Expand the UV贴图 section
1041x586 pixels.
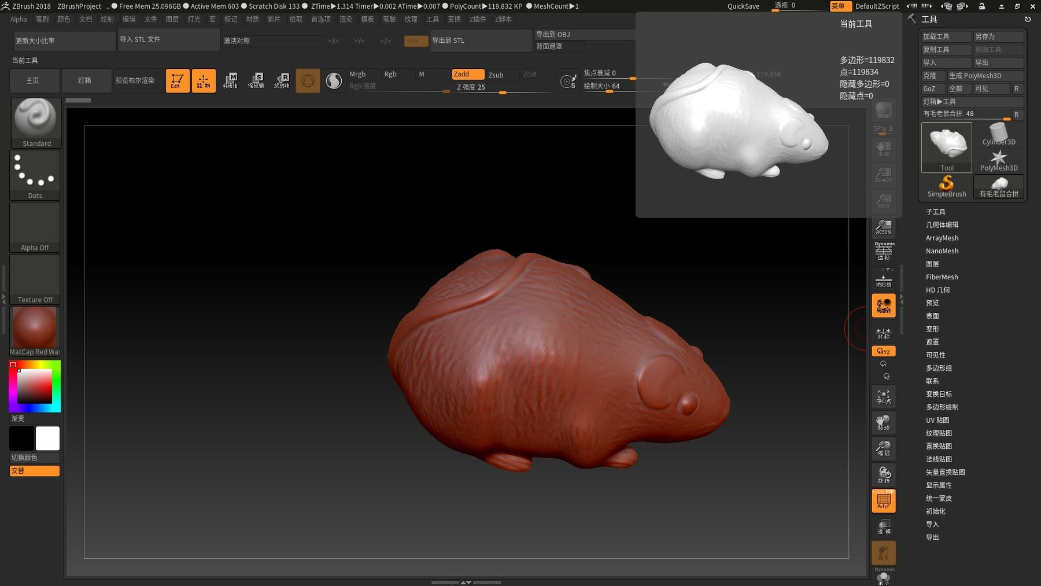(x=937, y=420)
